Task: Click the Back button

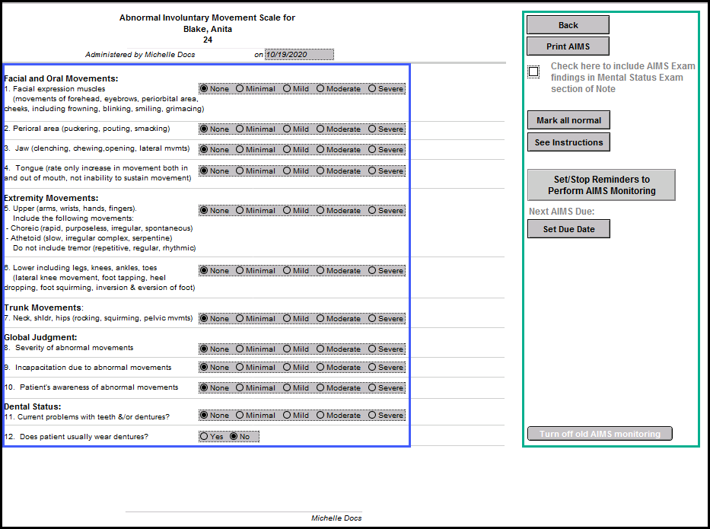Action: (568, 25)
